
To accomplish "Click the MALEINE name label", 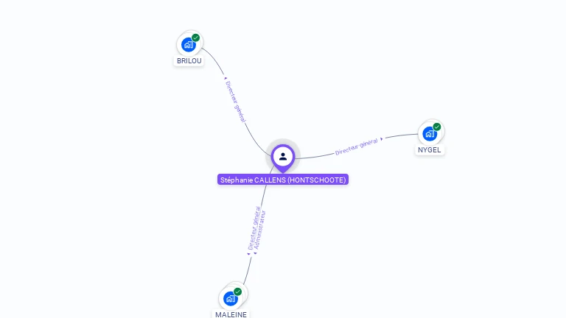I will [x=231, y=314].
